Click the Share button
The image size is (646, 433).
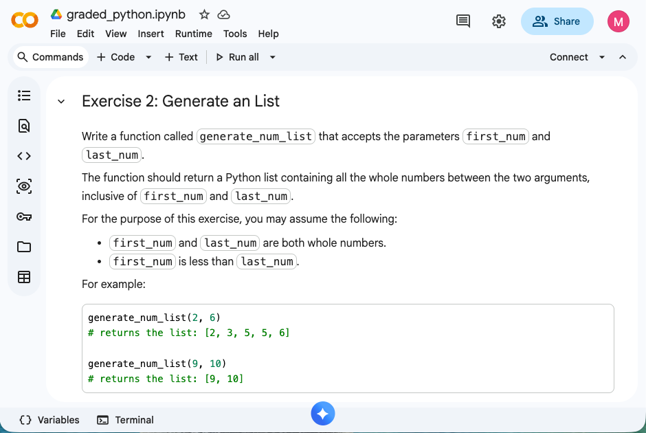[557, 21]
